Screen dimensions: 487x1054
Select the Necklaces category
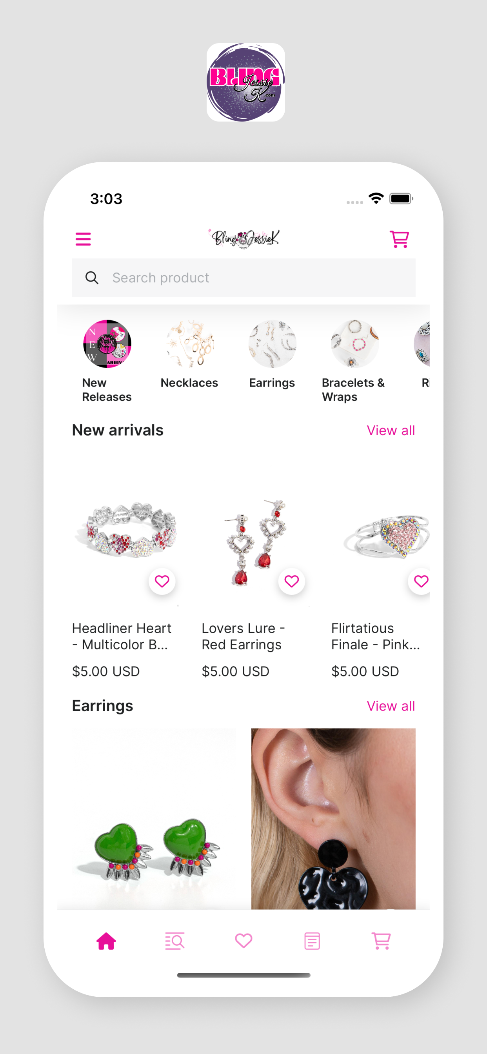[x=190, y=344]
